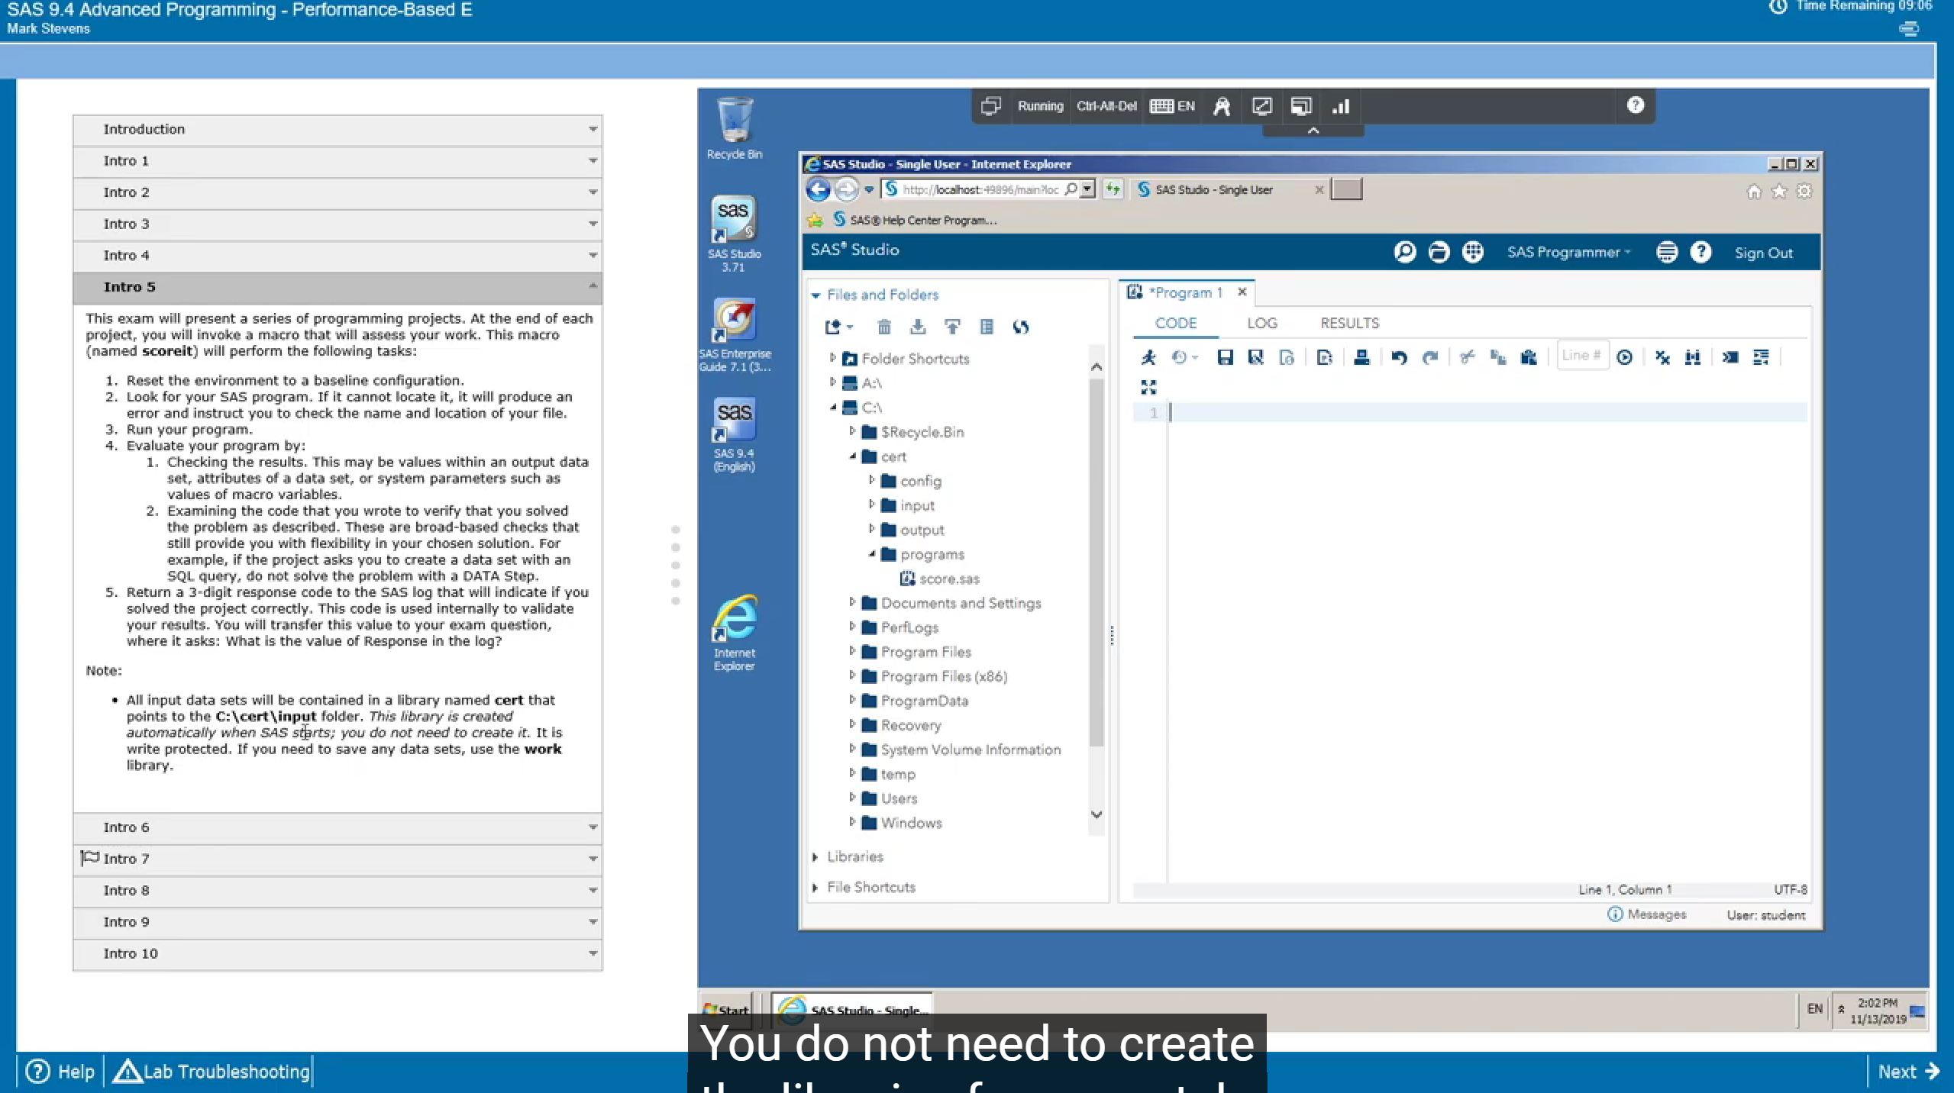Print the code with the printer icon
The width and height of the screenshot is (1954, 1093).
(x=1361, y=357)
